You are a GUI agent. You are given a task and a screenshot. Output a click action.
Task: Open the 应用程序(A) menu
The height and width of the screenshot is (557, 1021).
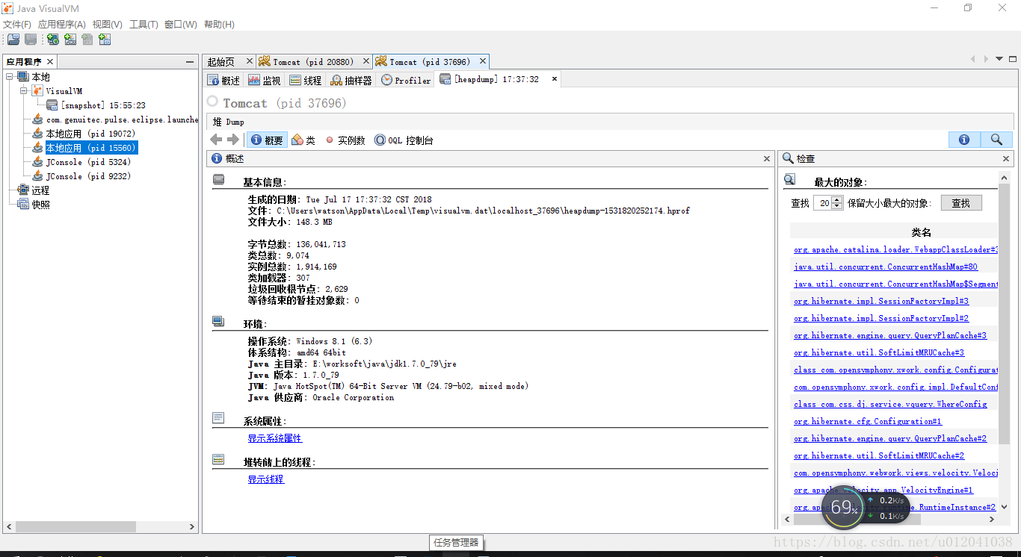pos(62,25)
